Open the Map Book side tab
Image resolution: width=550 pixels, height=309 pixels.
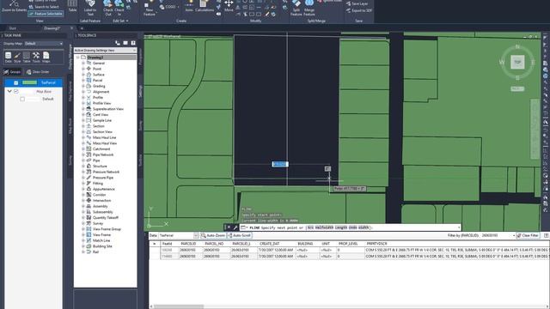70,125
